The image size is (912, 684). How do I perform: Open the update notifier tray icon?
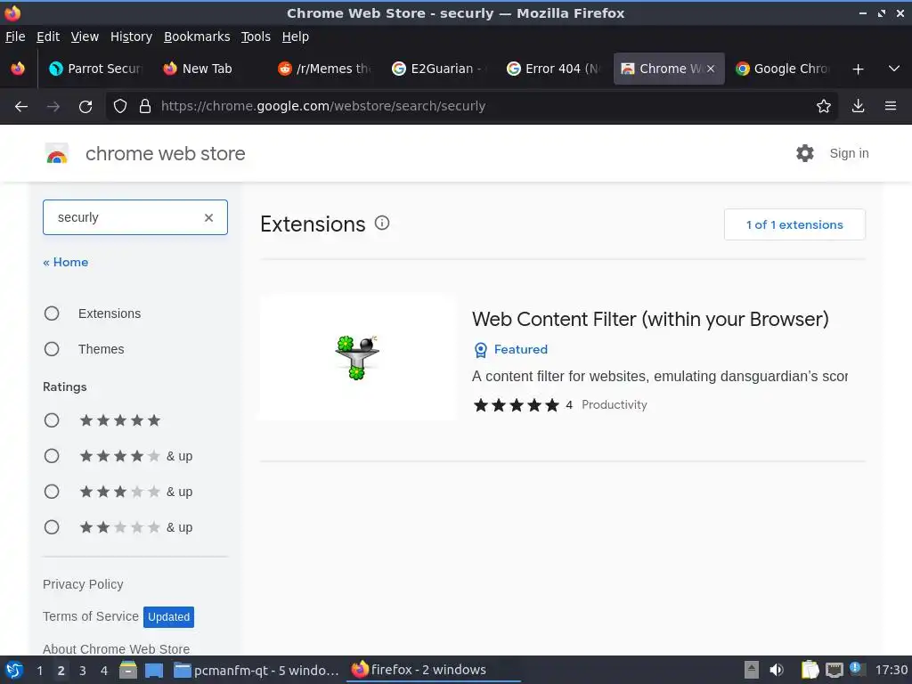(x=856, y=668)
